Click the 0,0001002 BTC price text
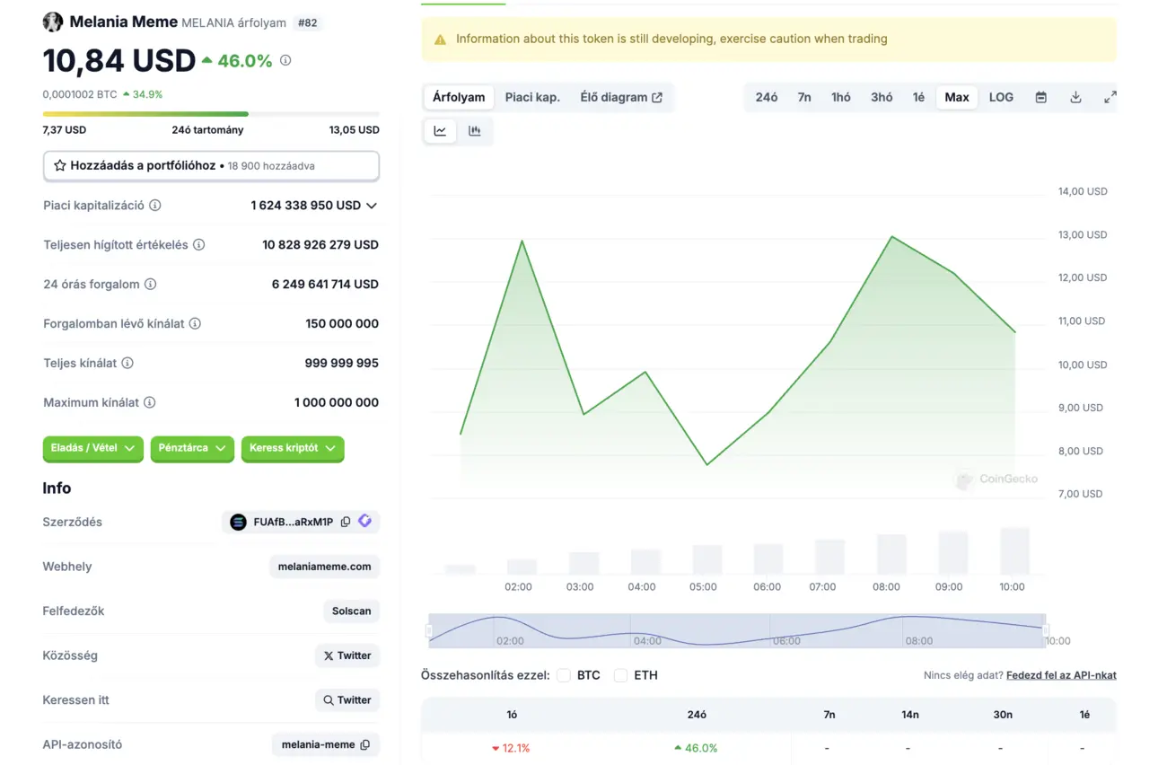The image size is (1167, 765). pos(80,94)
